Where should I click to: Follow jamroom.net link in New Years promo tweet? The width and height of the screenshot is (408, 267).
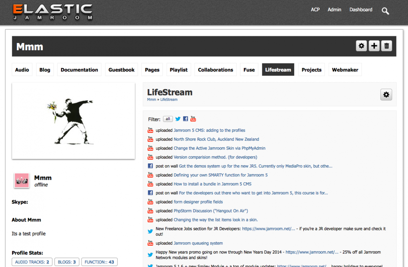312,252
